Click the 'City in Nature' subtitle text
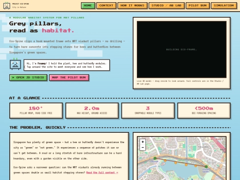This screenshot has height=180, width=240. tap(19, 7)
